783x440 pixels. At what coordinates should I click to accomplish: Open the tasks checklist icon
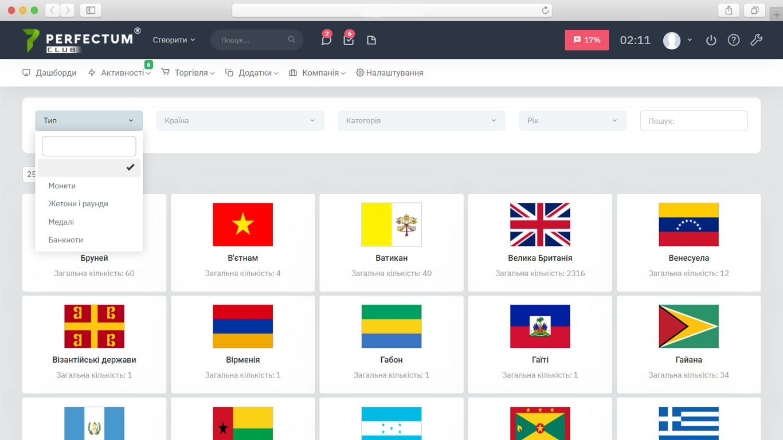coord(349,40)
